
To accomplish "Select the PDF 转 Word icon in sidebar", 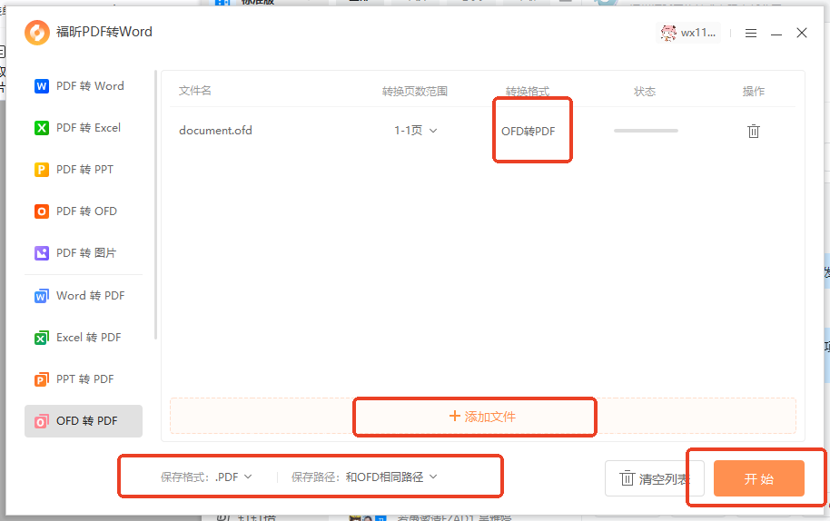I will tap(41, 85).
